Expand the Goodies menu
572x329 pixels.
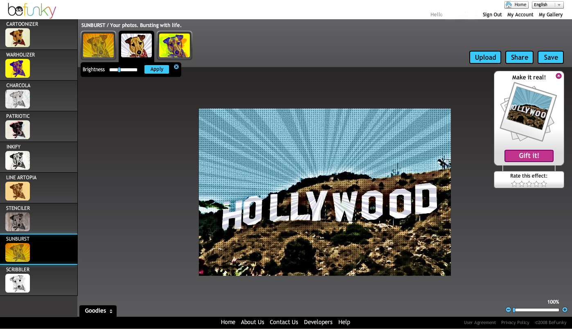click(x=98, y=311)
